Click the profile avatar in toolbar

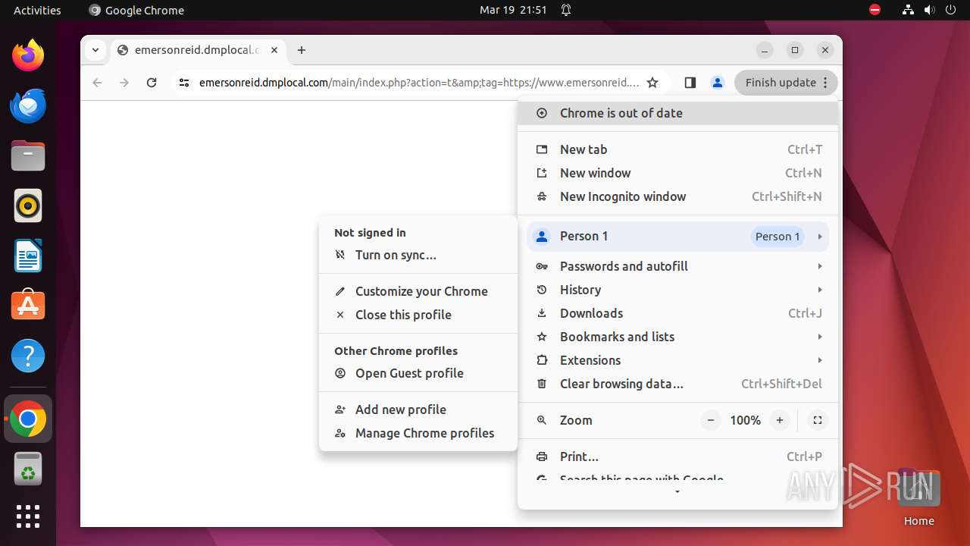717,83
